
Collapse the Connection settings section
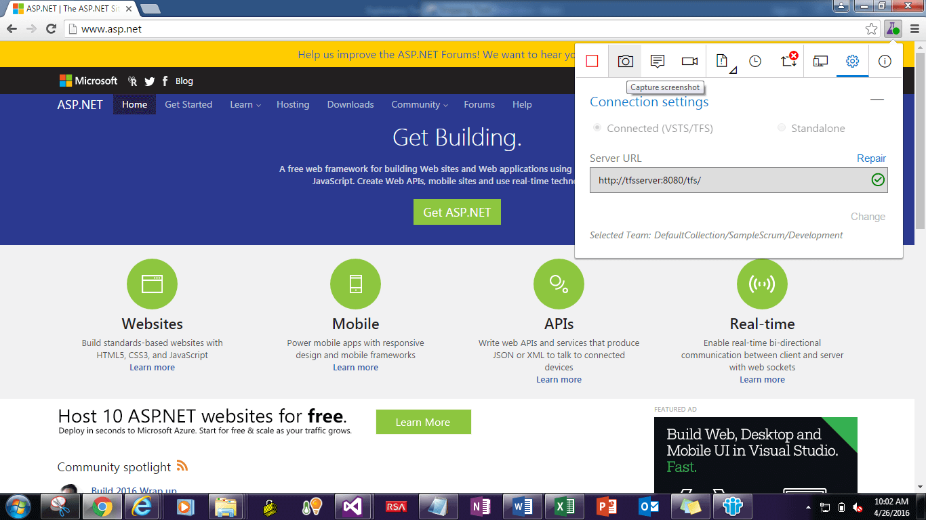877,100
